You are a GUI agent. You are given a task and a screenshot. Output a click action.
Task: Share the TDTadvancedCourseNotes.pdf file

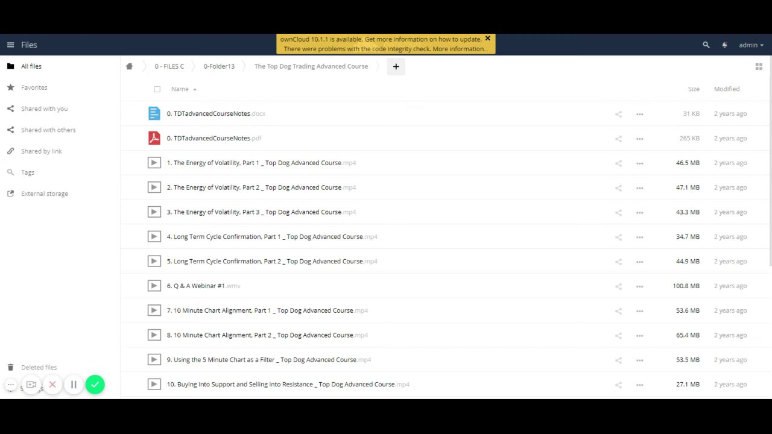pyautogui.click(x=618, y=139)
